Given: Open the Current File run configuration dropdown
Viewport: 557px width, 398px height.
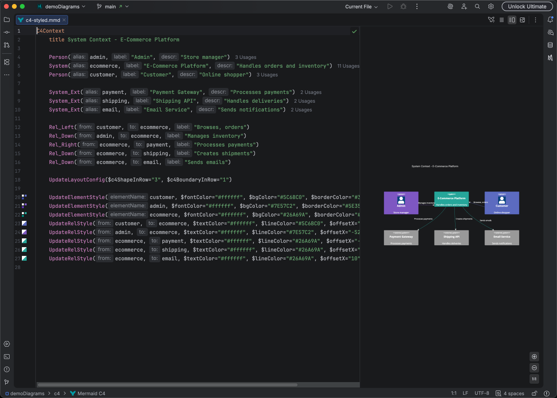Looking at the screenshot, I should click(x=360, y=6).
